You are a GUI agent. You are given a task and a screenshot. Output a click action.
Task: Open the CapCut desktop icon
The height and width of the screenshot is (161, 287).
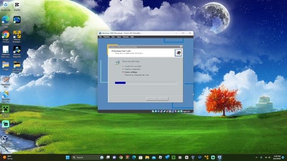[17, 6]
